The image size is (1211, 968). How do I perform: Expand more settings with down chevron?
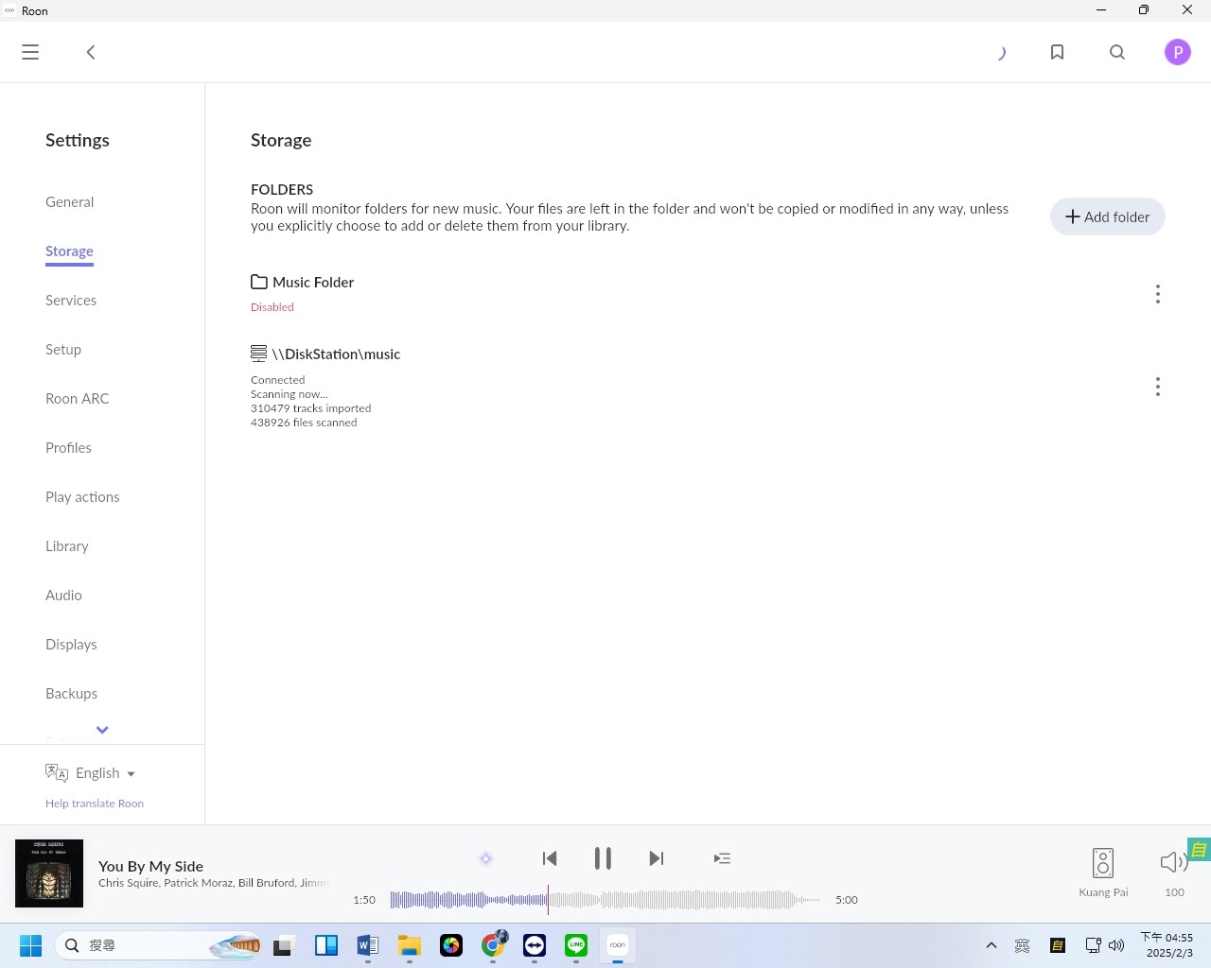[102, 730]
